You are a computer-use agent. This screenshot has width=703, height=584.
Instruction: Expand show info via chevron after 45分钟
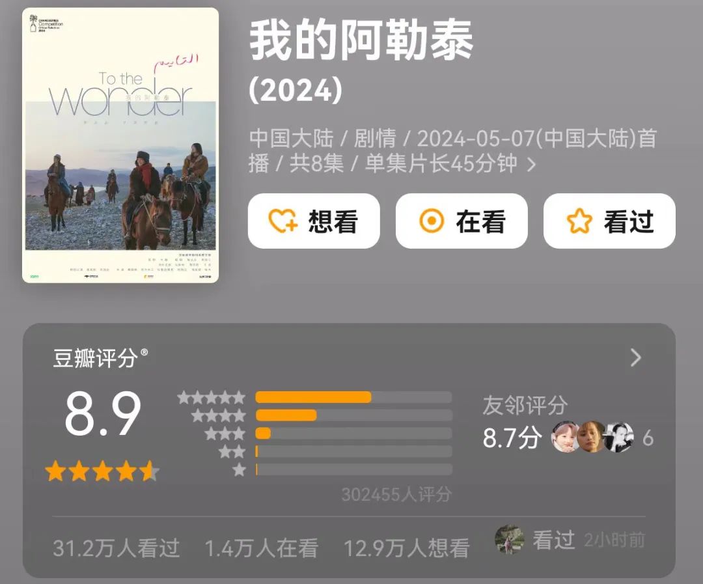531,165
